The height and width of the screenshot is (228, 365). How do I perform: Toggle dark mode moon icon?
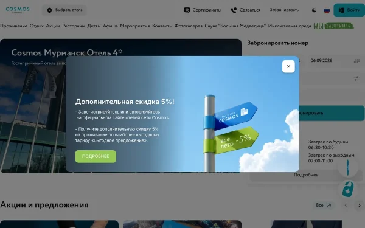point(315,10)
